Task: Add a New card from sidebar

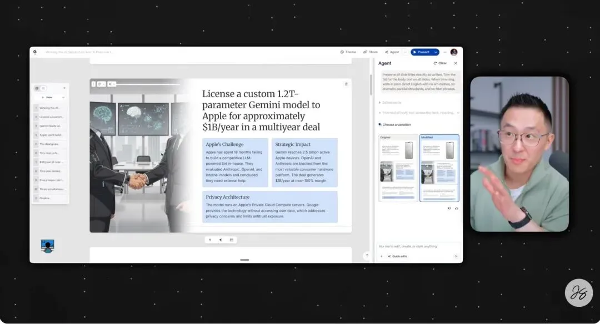Action: pos(47,98)
